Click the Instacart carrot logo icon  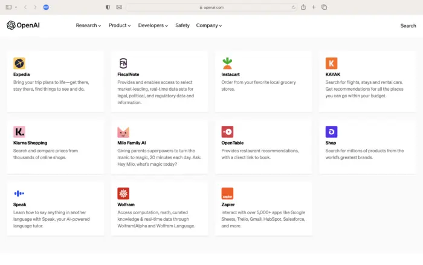click(227, 63)
